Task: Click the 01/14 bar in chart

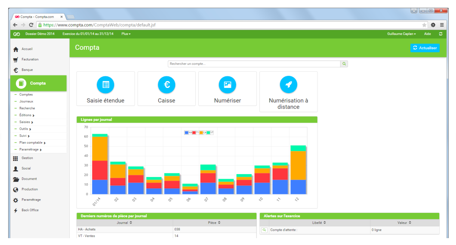Action: point(100,164)
